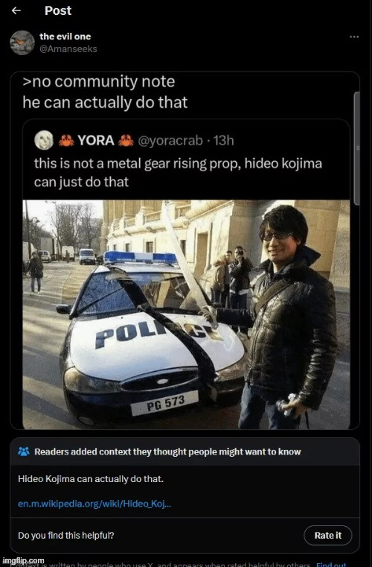The image size is (372, 567).
Task: Go back using the left arrow
Action: pyautogui.click(x=16, y=11)
